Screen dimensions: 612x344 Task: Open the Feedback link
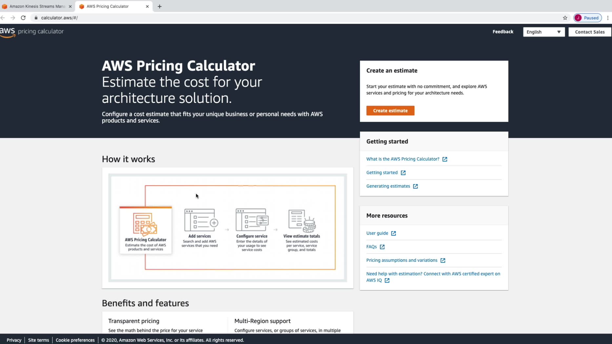503,32
